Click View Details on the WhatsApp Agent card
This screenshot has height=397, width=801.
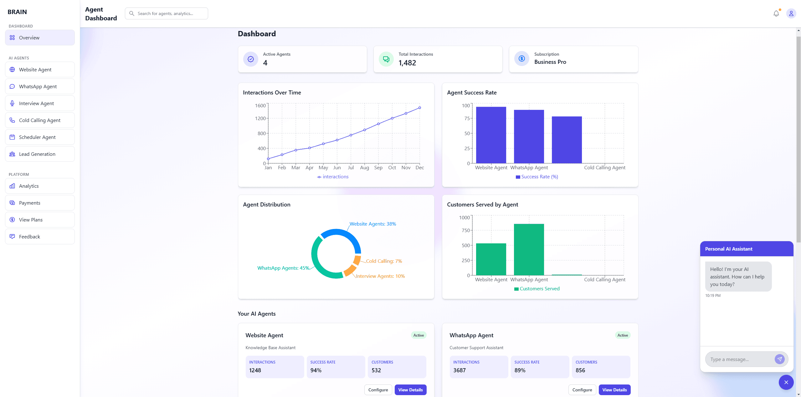click(x=614, y=390)
